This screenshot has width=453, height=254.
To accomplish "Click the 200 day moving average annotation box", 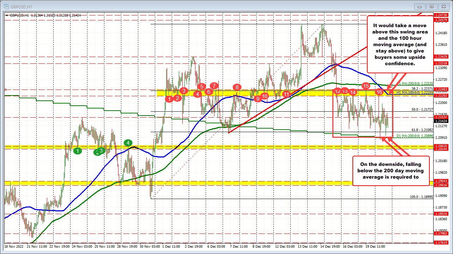I will pos(391,171).
